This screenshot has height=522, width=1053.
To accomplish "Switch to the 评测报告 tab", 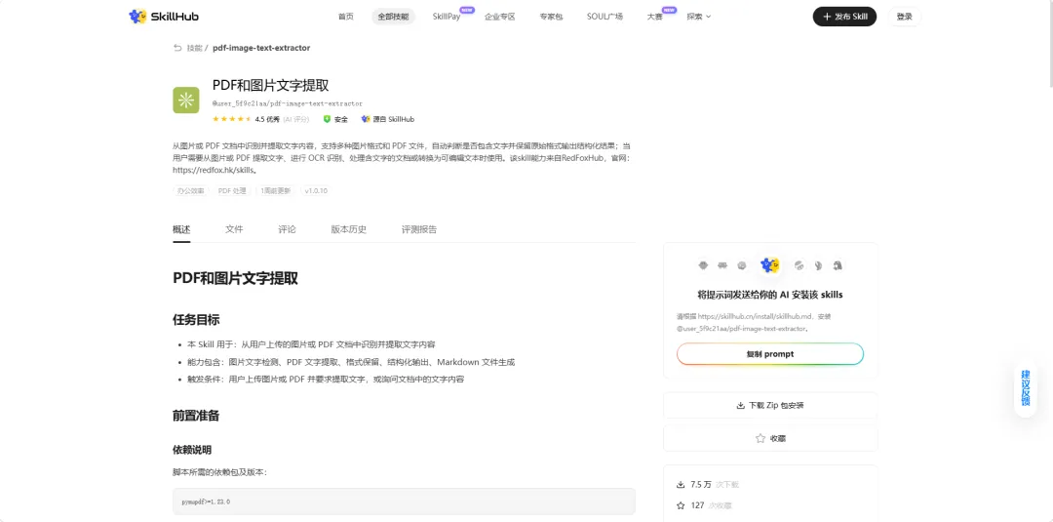I will pos(419,229).
